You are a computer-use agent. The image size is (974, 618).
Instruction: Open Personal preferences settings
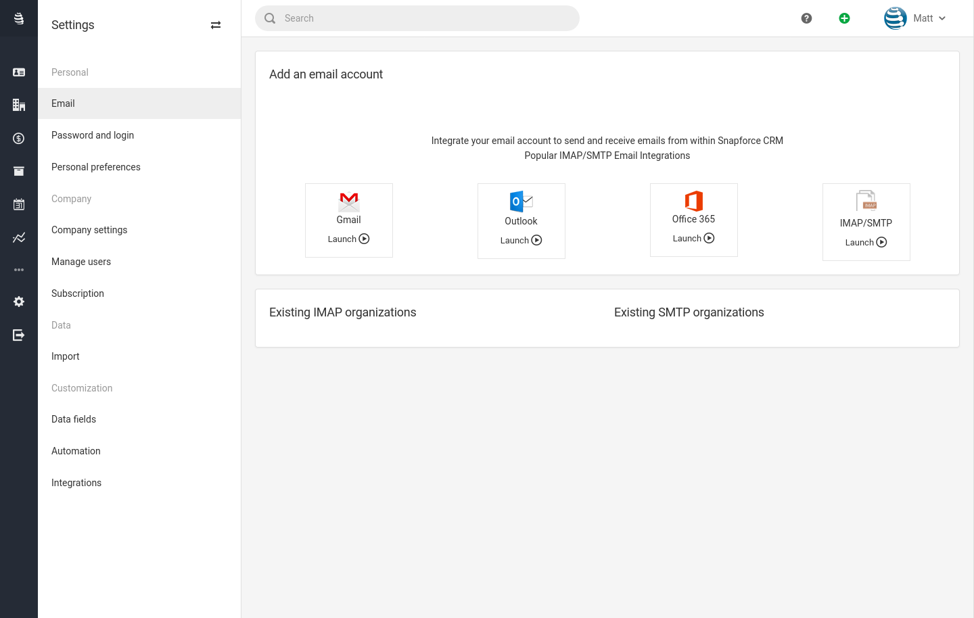pyautogui.click(x=139, y=167)
